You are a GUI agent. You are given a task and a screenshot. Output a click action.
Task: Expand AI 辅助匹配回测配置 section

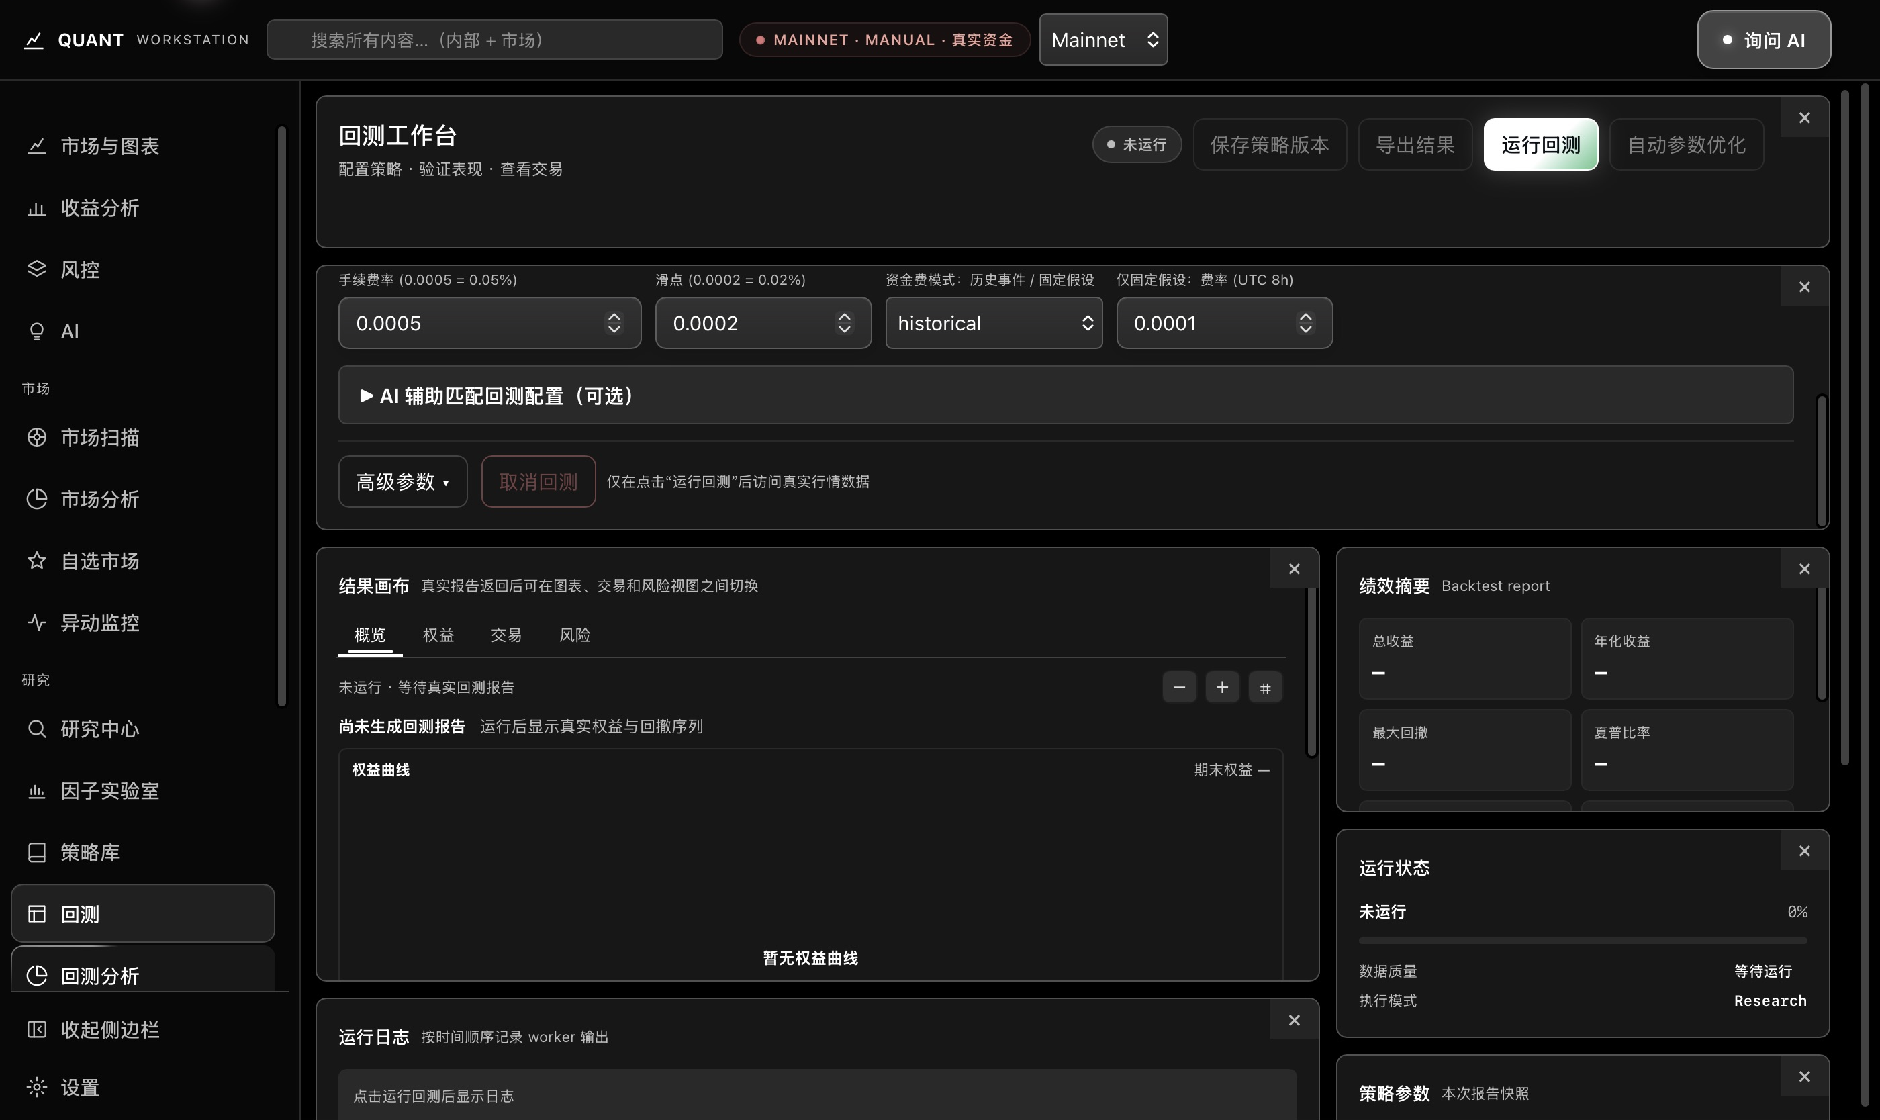coord(1066,395)
